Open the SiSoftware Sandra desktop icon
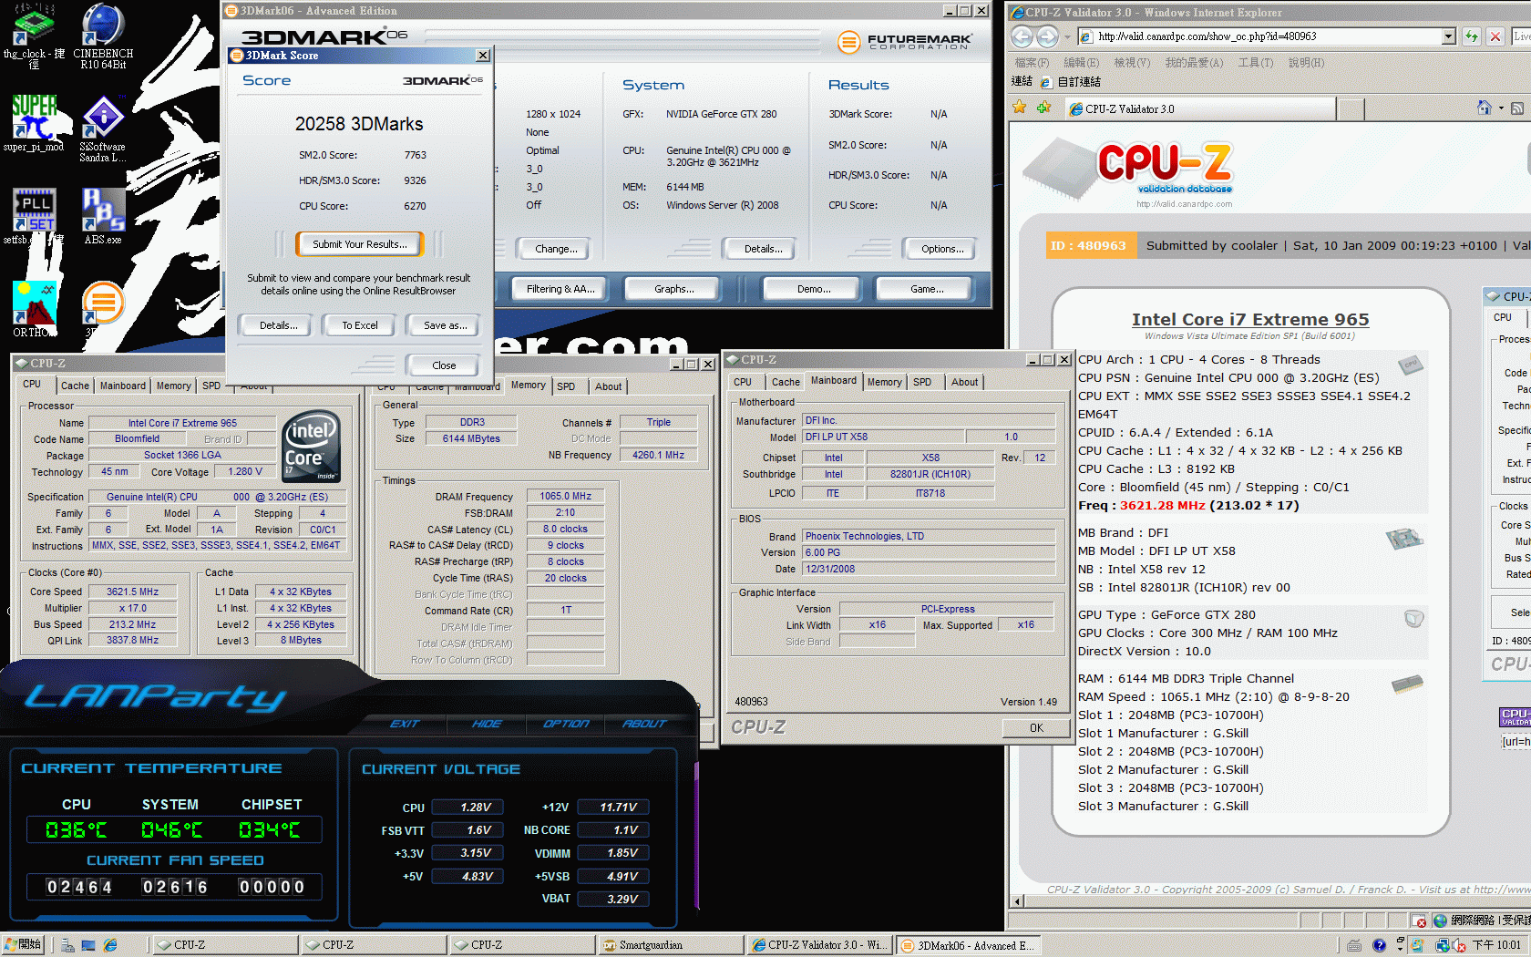This screenshot has width=1531, height=957. pyautogui.click(x=103, y=128)
